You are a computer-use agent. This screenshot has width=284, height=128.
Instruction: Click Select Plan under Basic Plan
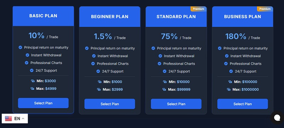click(43, 103)
